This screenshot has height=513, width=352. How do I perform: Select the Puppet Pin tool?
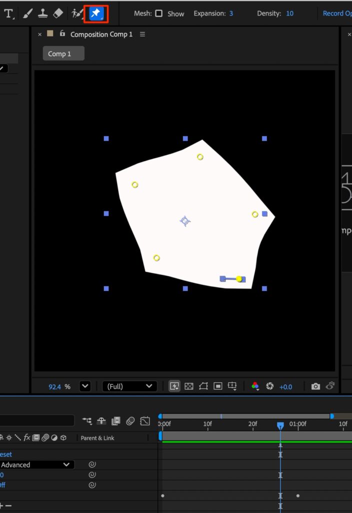coord(95,14)
